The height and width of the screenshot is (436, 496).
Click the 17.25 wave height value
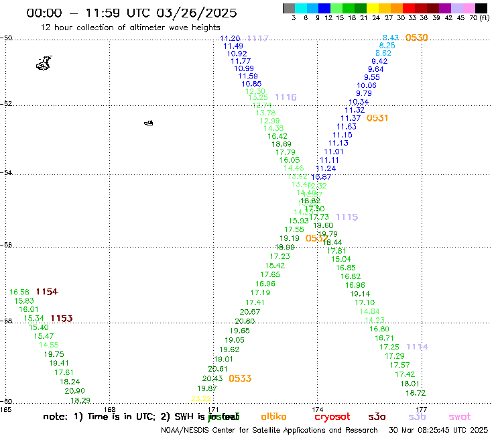(389, 347)
